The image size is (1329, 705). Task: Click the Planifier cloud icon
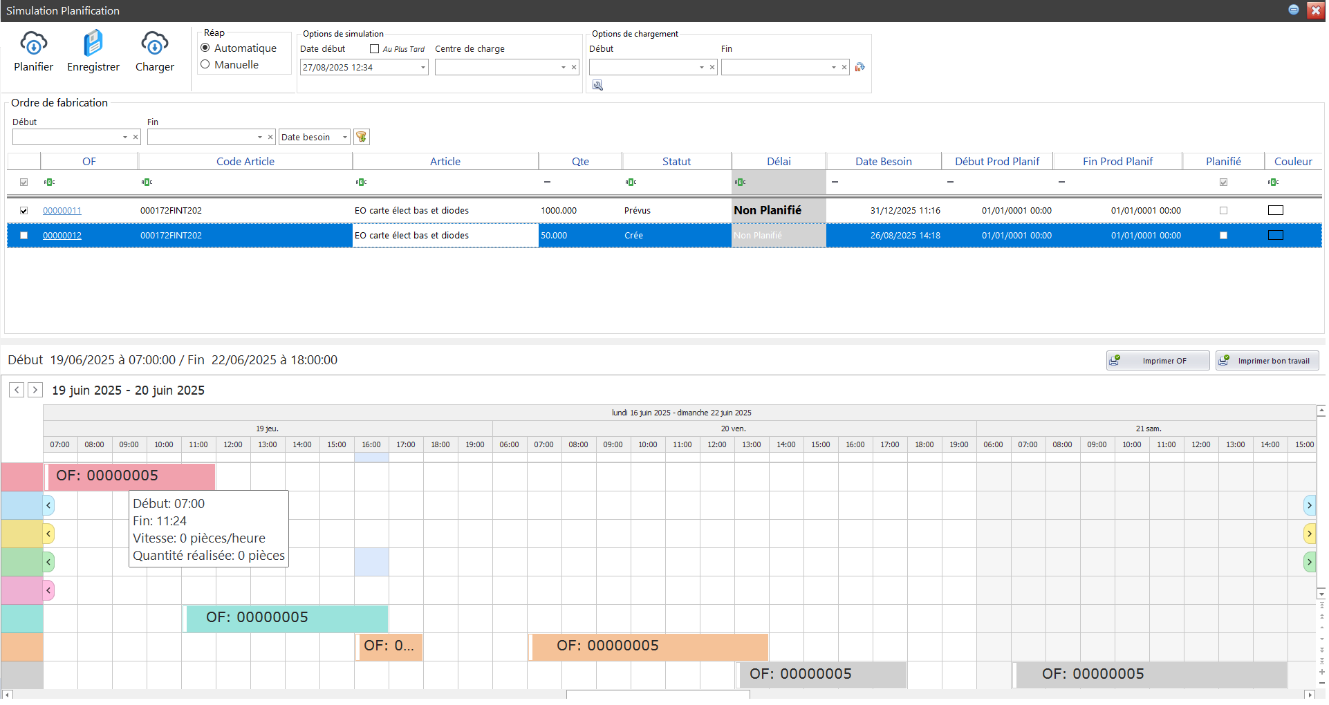coord(33,44)
